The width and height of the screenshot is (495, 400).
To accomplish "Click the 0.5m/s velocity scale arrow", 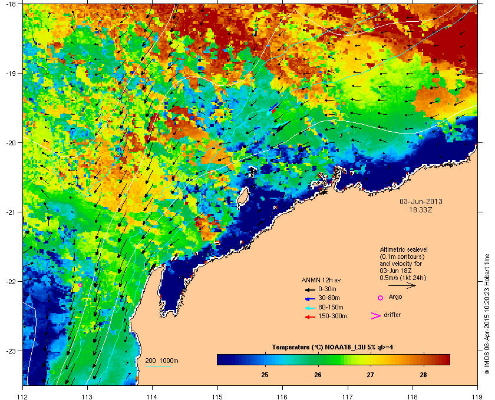I will pyautogui.click(x=402, y=285).
